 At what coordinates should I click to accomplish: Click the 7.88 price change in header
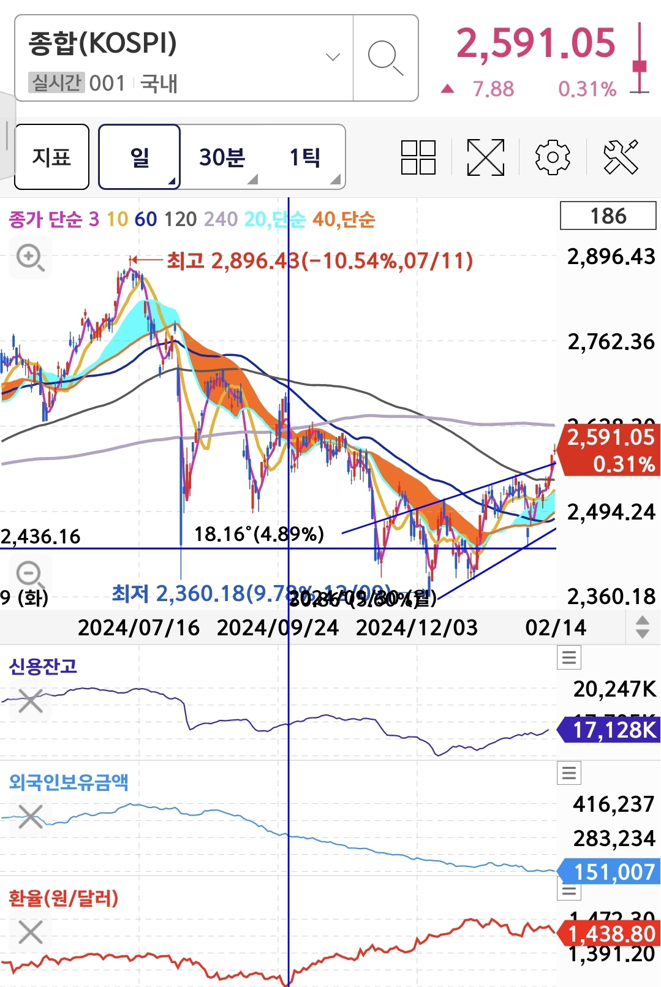click(x=493, y=89)
